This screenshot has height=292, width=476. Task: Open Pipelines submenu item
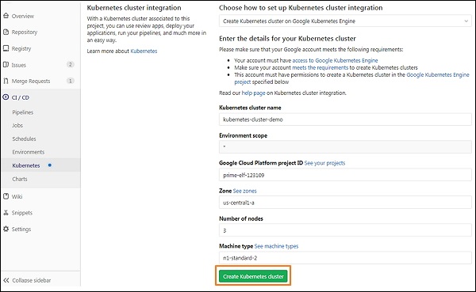pos(23,112)
